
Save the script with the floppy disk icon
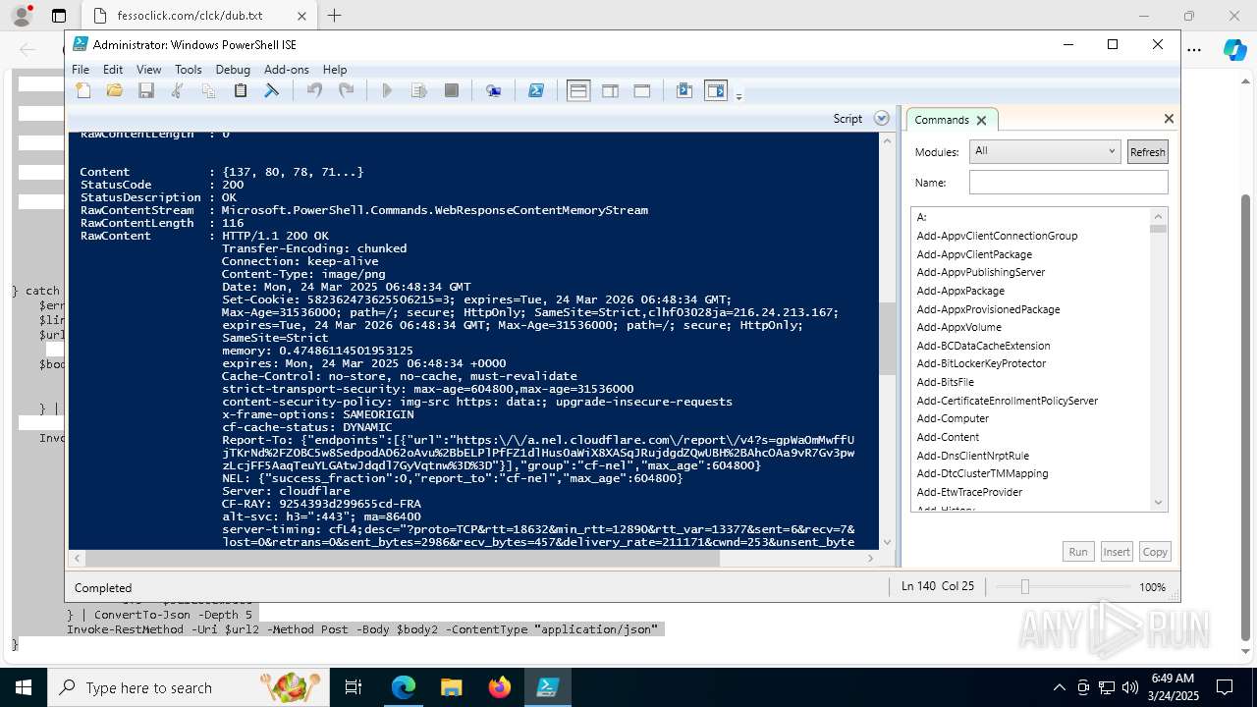coord(146,91)
